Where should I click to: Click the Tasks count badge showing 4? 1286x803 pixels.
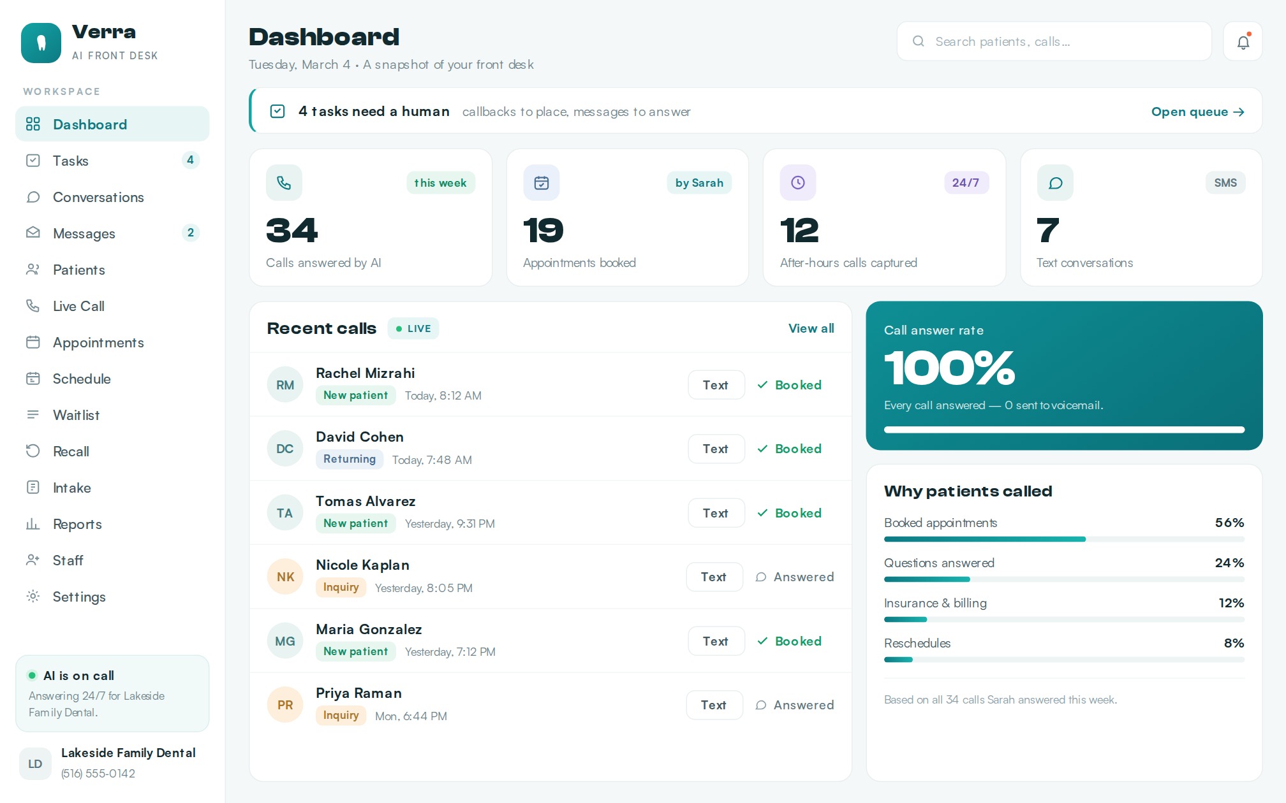pyautogui.click(x=190, y=160)
